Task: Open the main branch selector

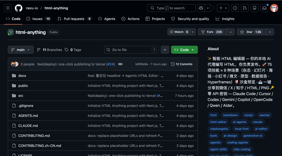Action: pos(21,50)
